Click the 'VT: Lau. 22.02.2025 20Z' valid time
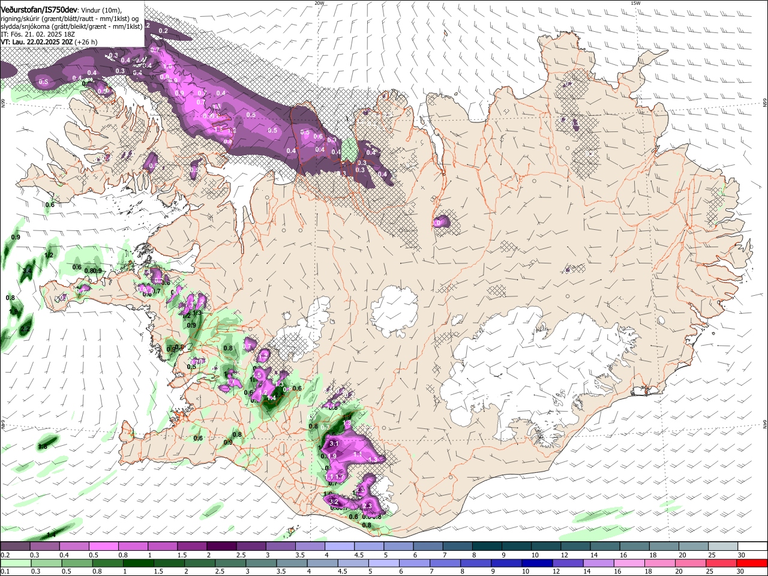 (37, 43)
